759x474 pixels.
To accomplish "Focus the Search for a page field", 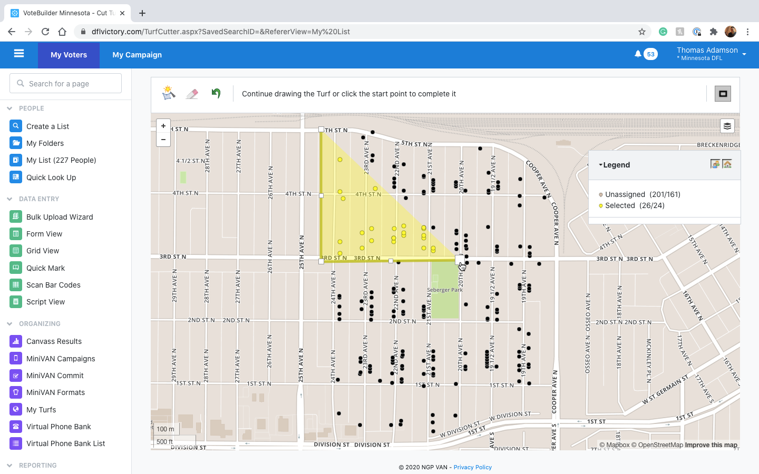I will (x=66, y=84).
